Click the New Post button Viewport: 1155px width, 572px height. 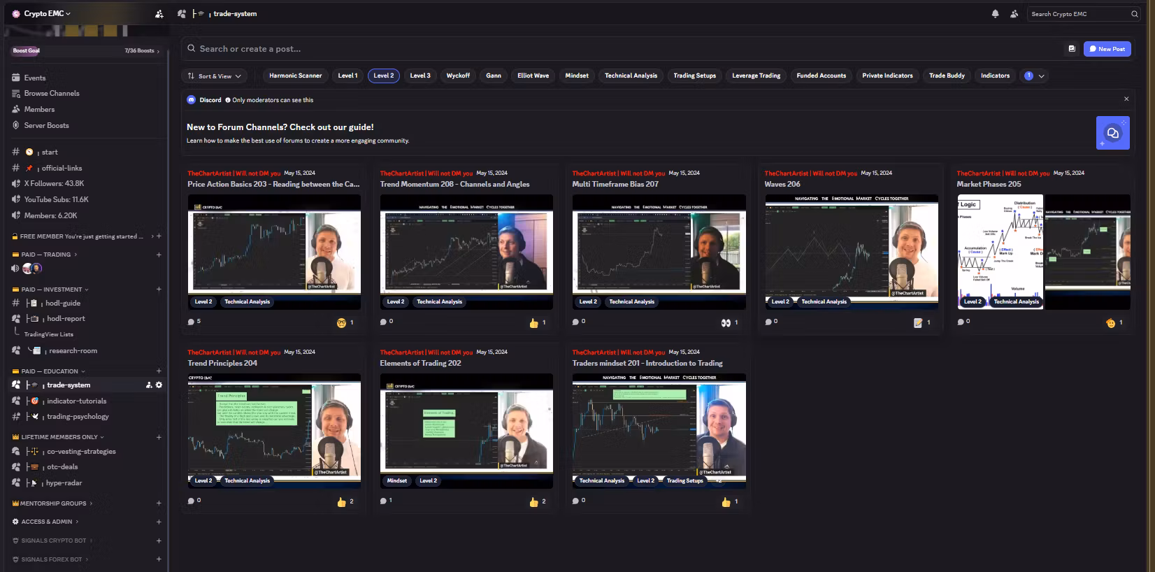pos(1107,49)
